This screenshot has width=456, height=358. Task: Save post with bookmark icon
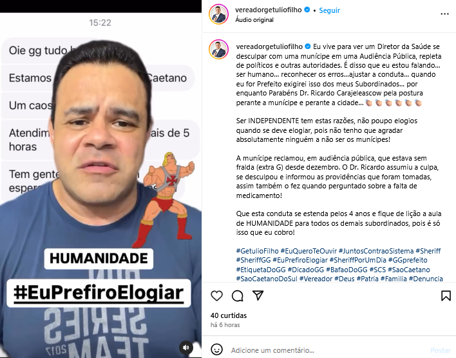[x=446, y=295]
